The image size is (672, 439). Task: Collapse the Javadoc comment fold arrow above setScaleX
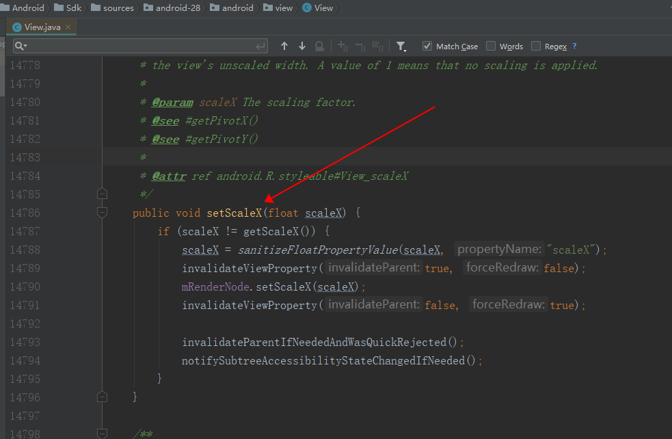point(102,194)
